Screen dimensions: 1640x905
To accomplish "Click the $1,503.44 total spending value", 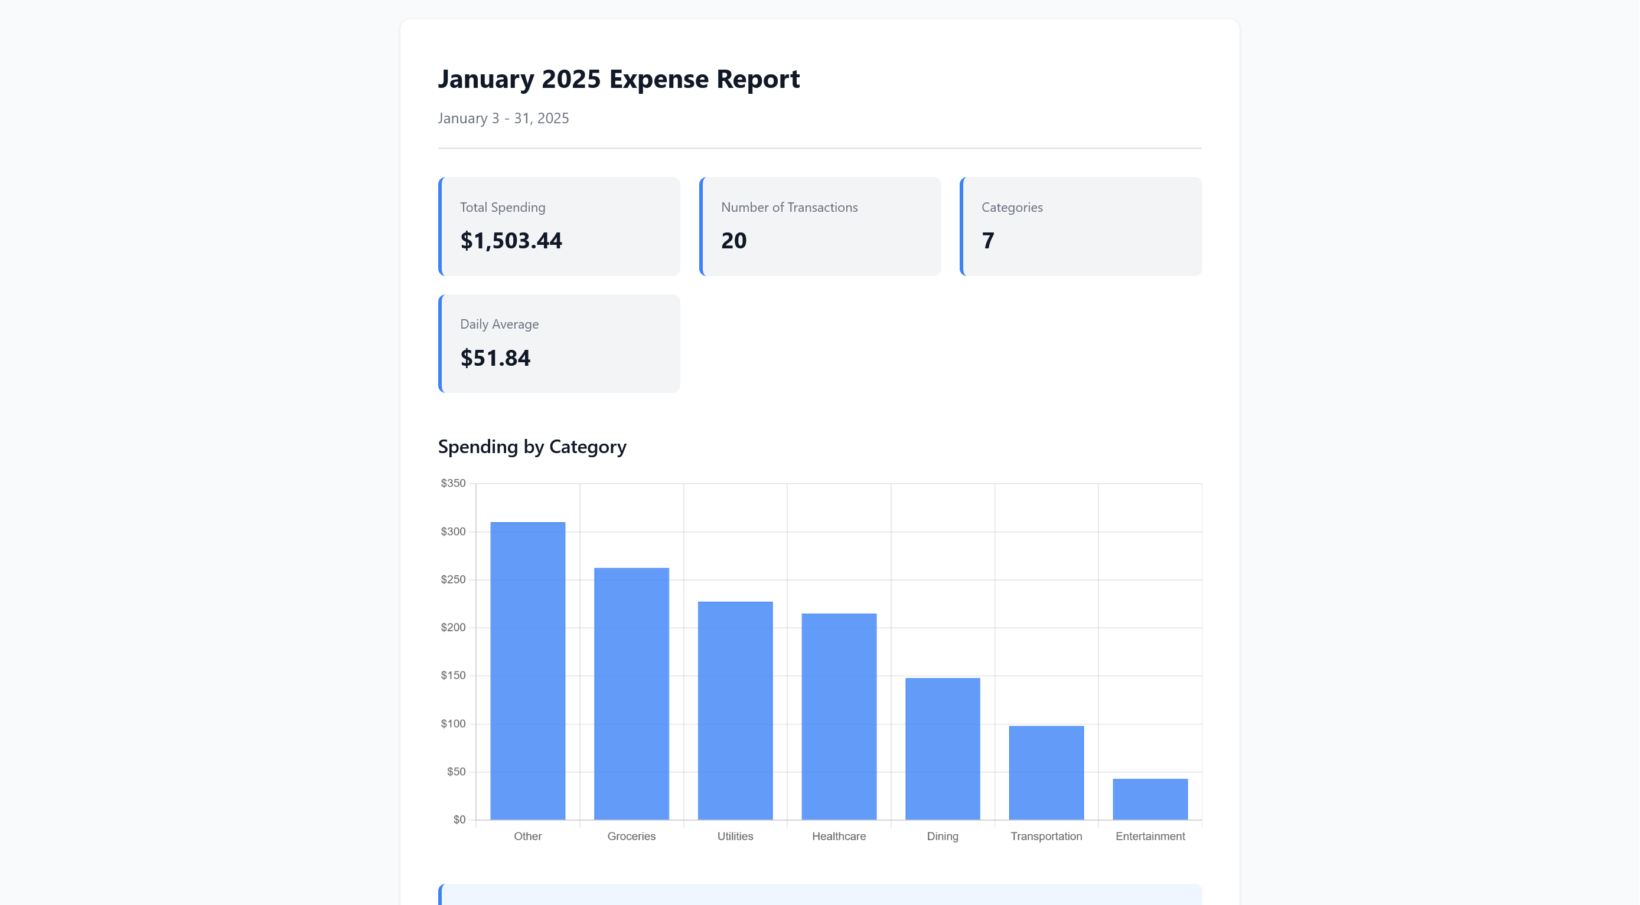I will pyautogui.click(x=511, y=240).
